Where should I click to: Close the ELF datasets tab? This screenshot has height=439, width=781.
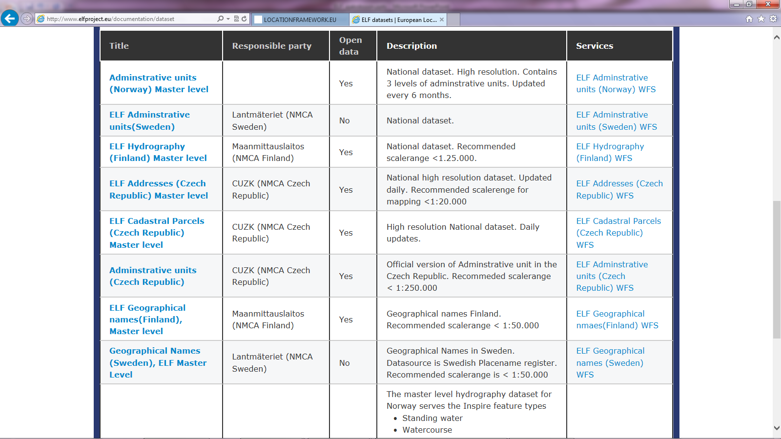click(442, 20)
